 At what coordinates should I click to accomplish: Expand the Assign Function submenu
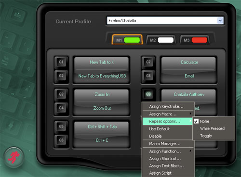tap(168, 151)
